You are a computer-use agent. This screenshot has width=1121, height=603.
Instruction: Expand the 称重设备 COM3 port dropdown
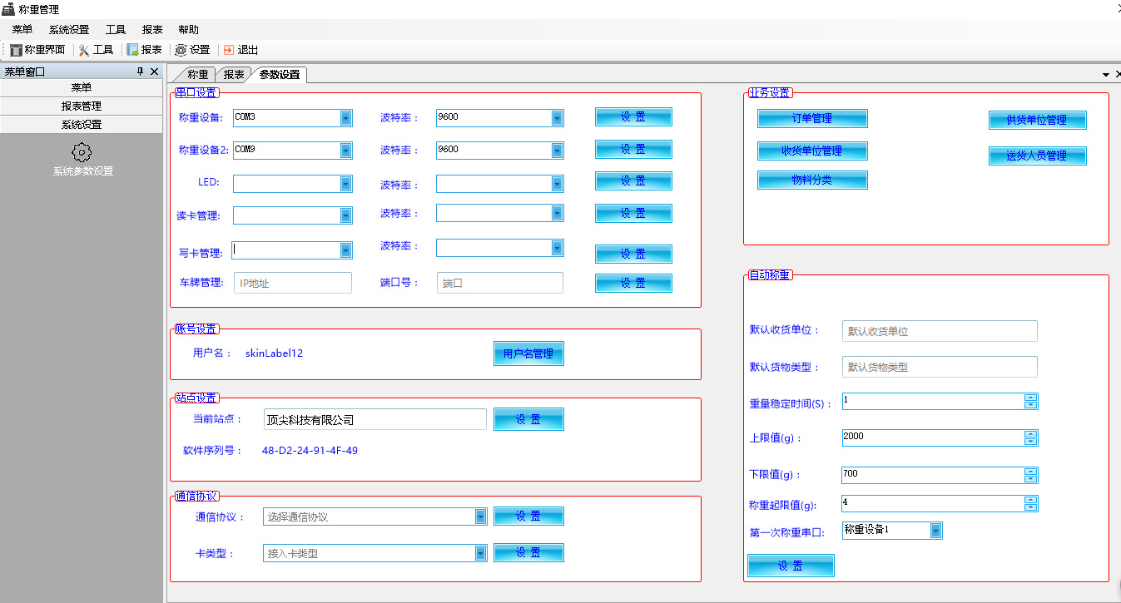point(346,118)
